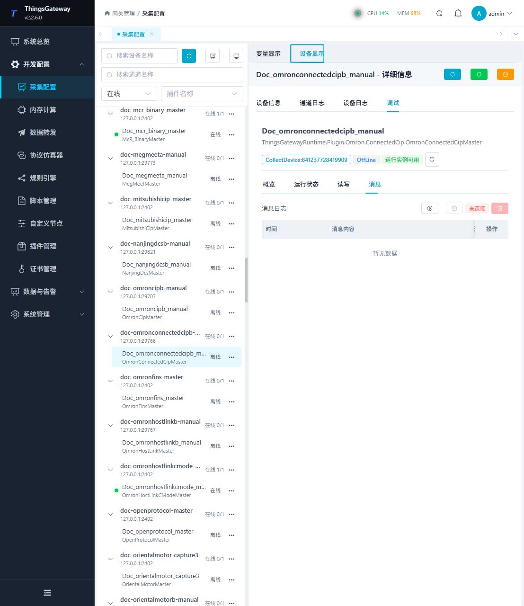The height and width of the screenshot is (606, 524).
Task: Collapse the doc-orientalmotor-capture3 channel node
Action: pyautogui.click(x=110, y=559)
